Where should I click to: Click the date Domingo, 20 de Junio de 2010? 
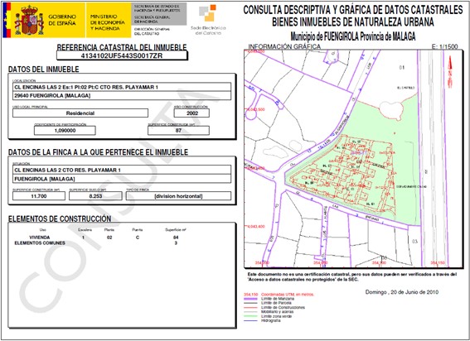tap(402, 292)
